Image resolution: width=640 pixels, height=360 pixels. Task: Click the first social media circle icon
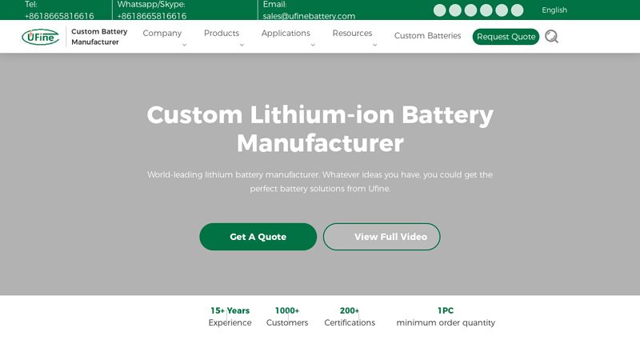(x=439, y=10)
